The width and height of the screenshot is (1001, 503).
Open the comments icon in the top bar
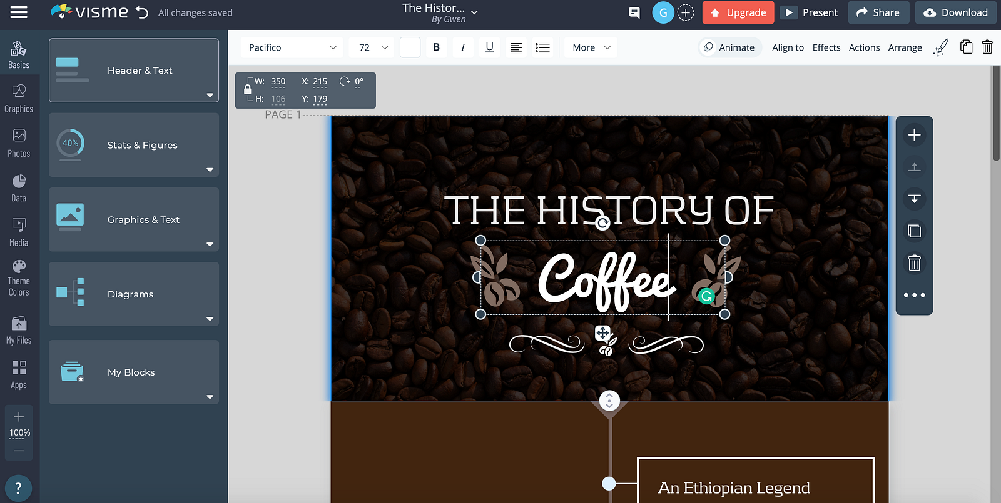(634, 12)
